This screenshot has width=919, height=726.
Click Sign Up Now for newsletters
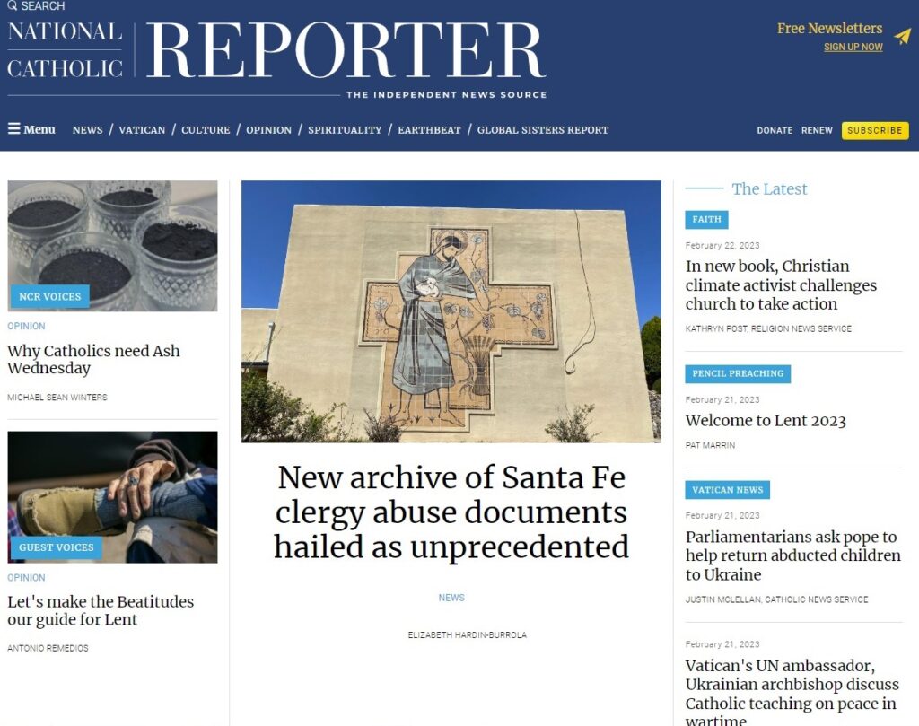[x=853, y=47]
